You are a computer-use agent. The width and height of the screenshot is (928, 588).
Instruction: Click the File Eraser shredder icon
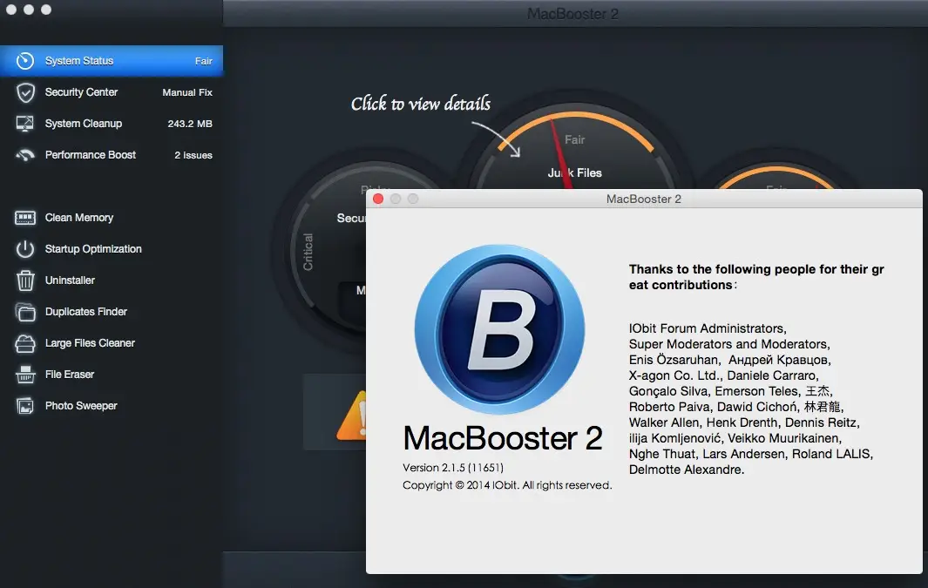pos(25,375)
